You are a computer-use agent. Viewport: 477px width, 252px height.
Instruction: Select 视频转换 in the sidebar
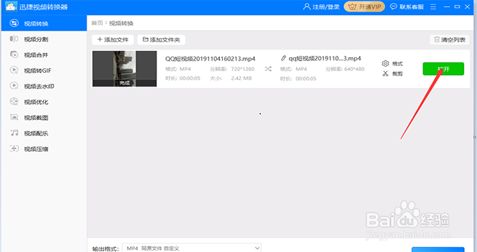pyautogui.click(x=44, y=23)
